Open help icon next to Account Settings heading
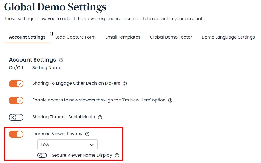 pyautogui.click(x=61, y=60)
